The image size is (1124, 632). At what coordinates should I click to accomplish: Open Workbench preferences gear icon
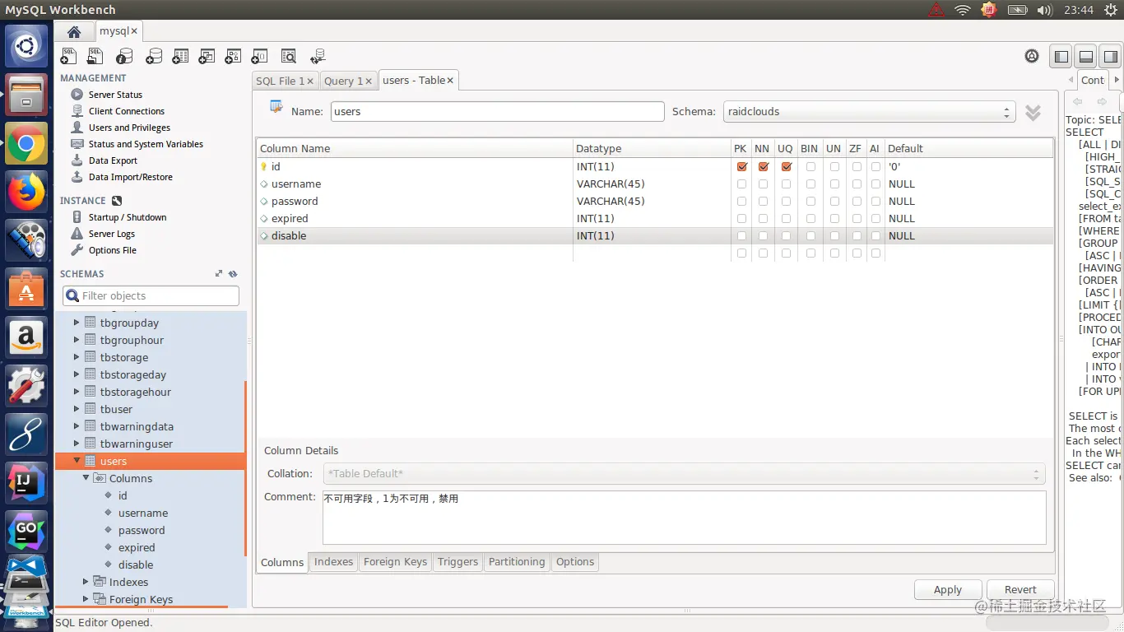[x=1032, y=56]
